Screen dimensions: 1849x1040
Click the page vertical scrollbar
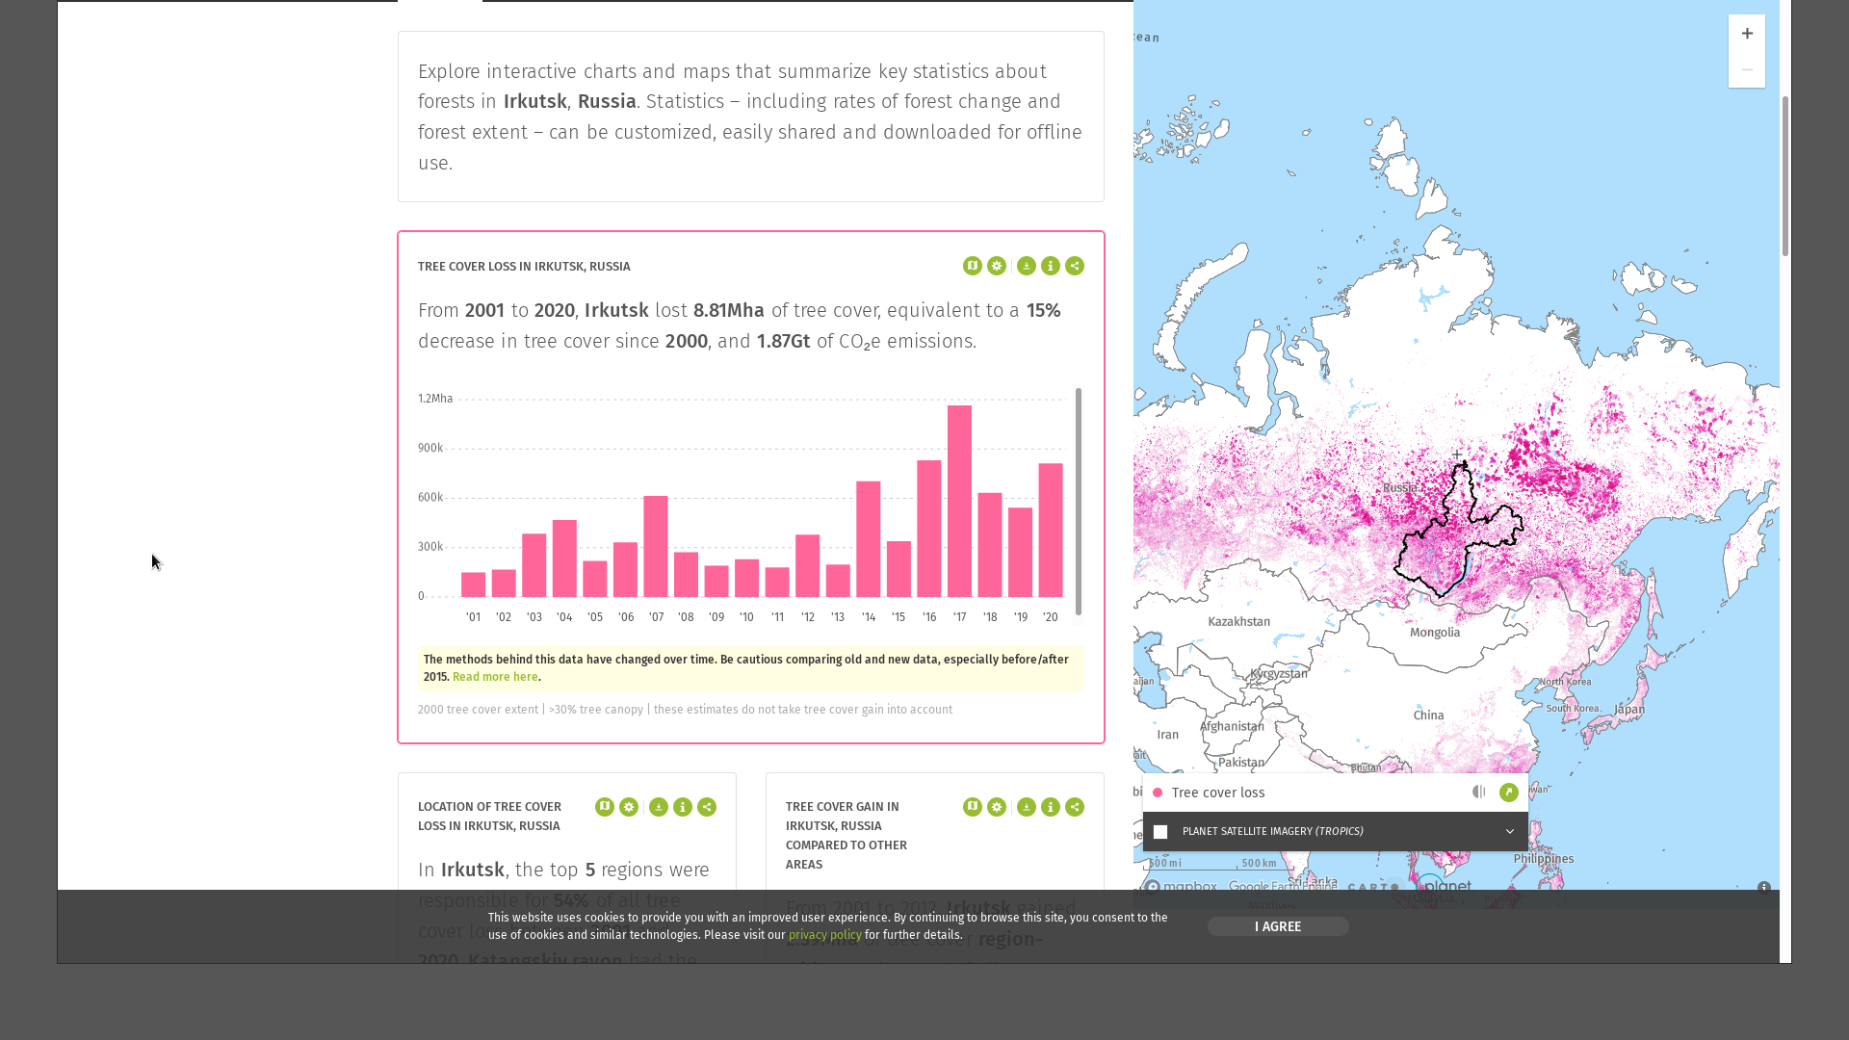pos(1785,176)
